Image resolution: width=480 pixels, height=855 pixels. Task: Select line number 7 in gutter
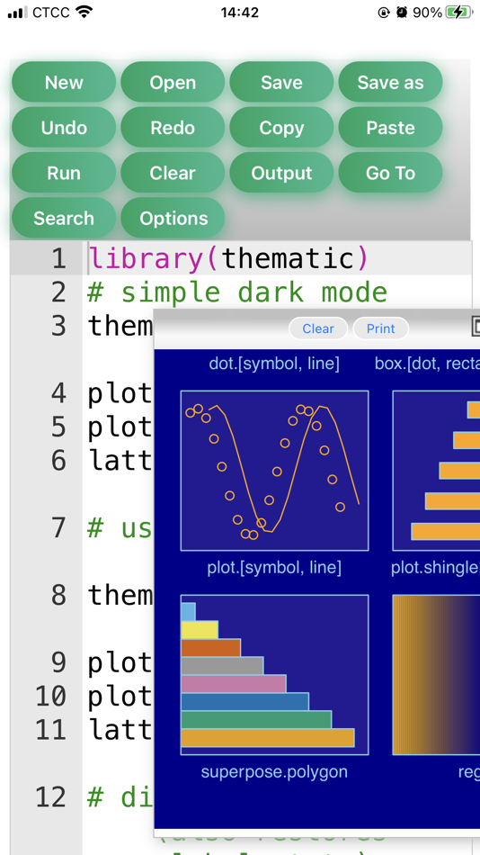(59, 527)
